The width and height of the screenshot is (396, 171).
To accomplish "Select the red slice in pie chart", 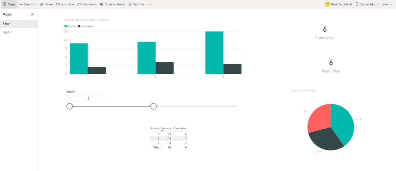I will point(318,120).
